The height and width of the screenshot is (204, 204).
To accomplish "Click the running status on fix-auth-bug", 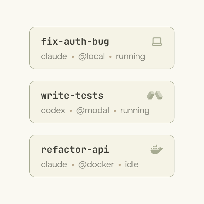I will pos(130,56).
